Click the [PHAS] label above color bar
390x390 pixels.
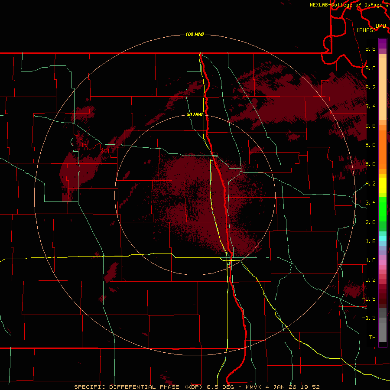[366, 30]
